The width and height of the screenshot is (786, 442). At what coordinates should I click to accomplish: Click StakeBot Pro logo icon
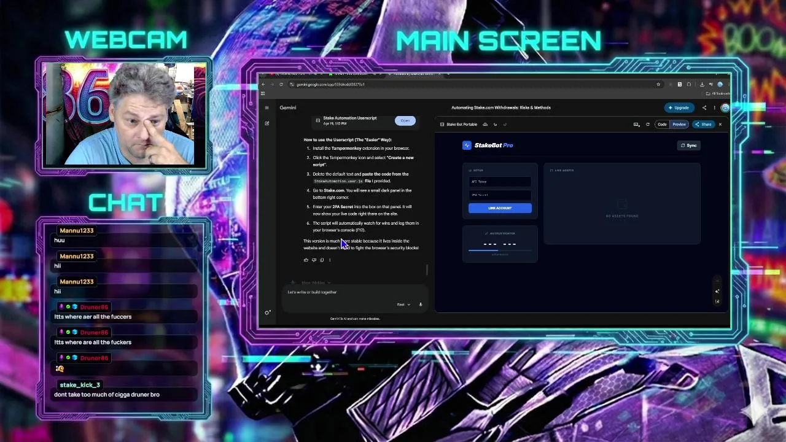(467, 145)
